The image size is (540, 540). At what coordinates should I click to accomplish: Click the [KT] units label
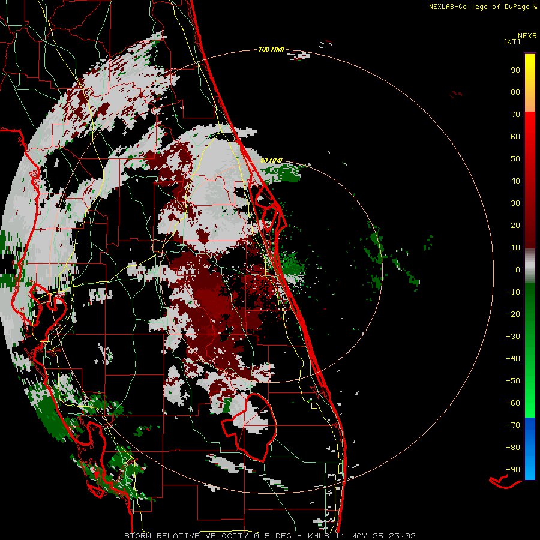(x=512, y=41)
